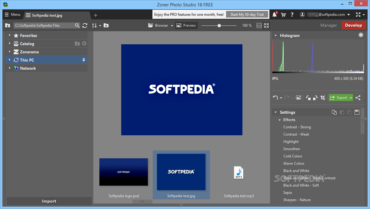Collapse the Effects group
370x209 pixels.
[280, 120]
